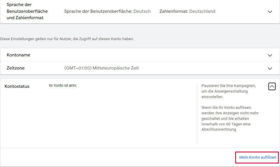Screen dimensions: 280x167
Task: Click the 'Pausieren Sie Ihre Kampagnen' help text
Action: point(228,91)
